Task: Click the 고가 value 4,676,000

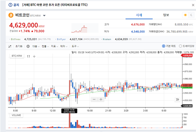Action: pos(138,24)
